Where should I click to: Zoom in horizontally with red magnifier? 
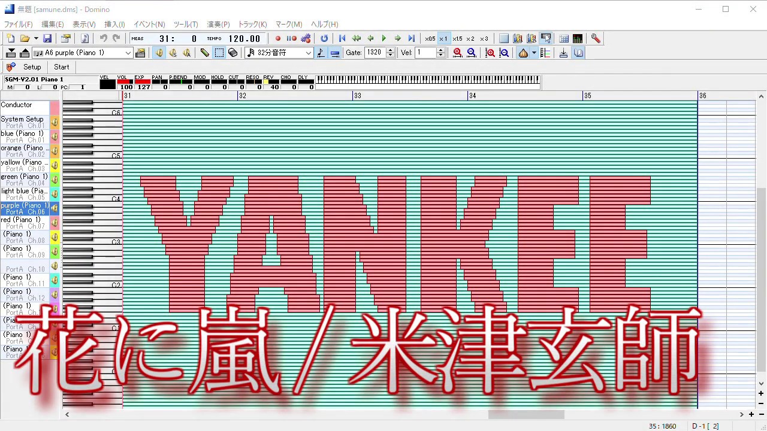[458, 53]
